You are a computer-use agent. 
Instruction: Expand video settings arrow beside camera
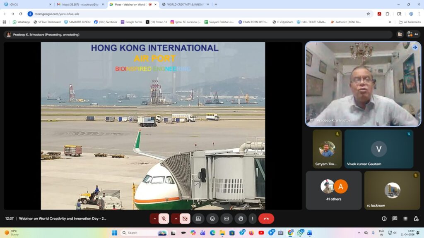point(176,219)
